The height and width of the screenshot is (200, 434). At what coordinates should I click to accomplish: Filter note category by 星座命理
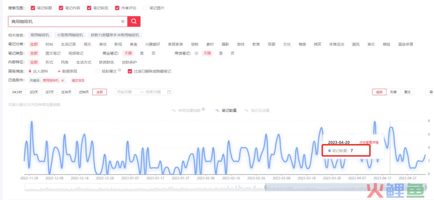point(405,44)
